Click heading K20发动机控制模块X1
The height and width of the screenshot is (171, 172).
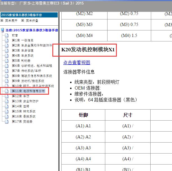88,50
